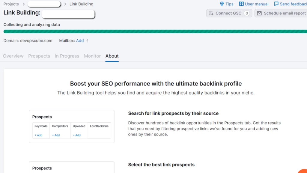Click the Tips help icon

(x=222, y=4)
